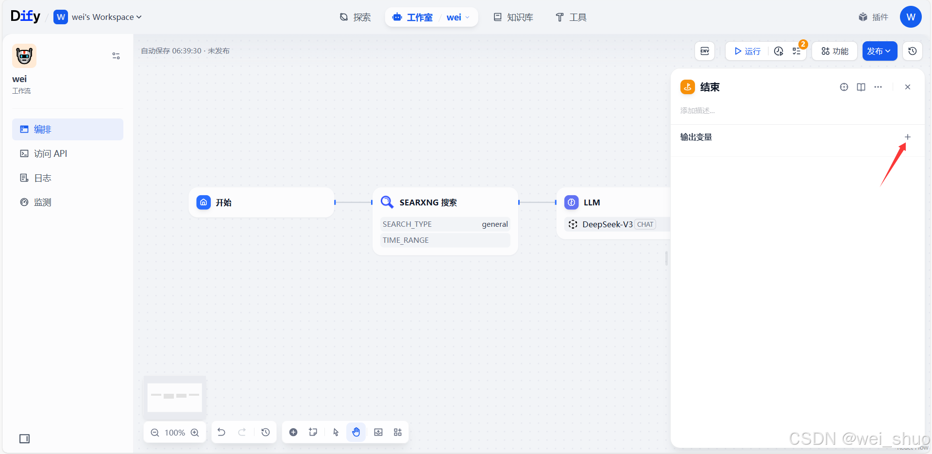Screen dimensions: 932x454
Task: Open the user avatar W menu
Action: tap(911, 17)
